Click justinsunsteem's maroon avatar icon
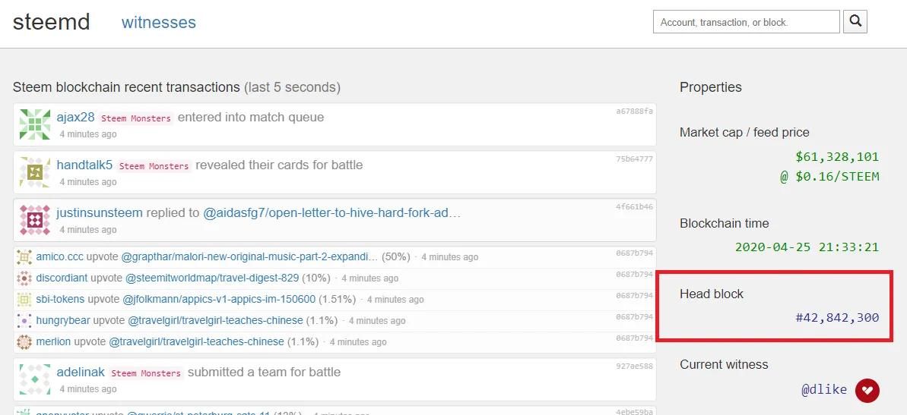The width and height of the screenshot is (907, 415). click(x=35, y=220)
